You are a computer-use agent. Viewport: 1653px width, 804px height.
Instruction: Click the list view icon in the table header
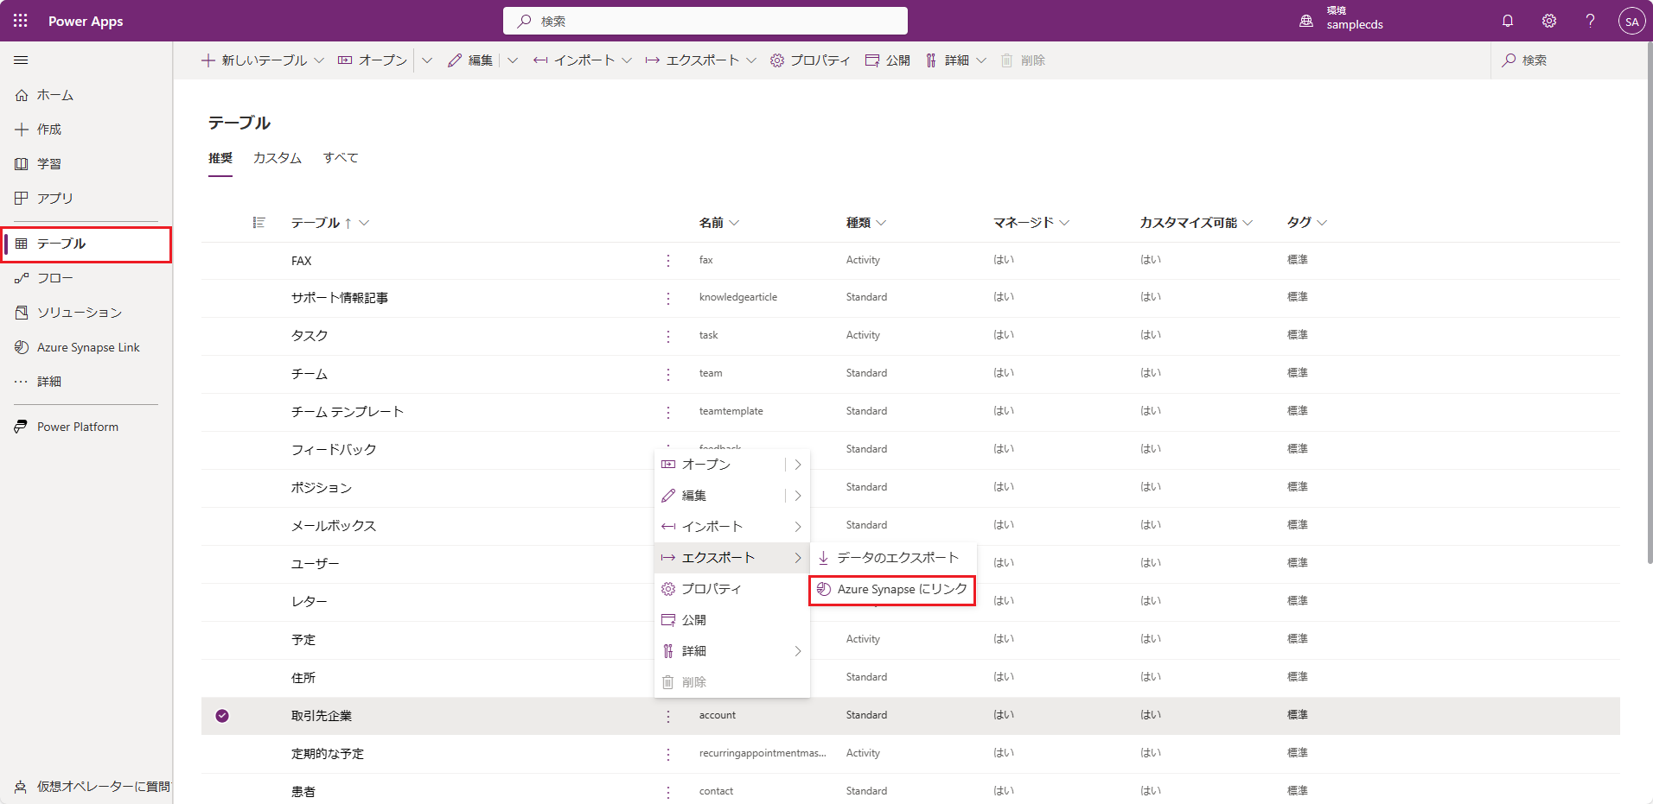(258, 223)
